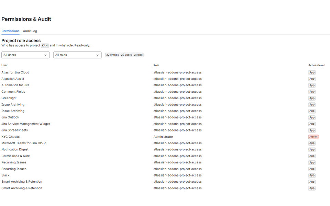This screenshot has height=206, width=330.
Task: Click the App badge for Comment Fields
Action: click(x=312, y=92)
